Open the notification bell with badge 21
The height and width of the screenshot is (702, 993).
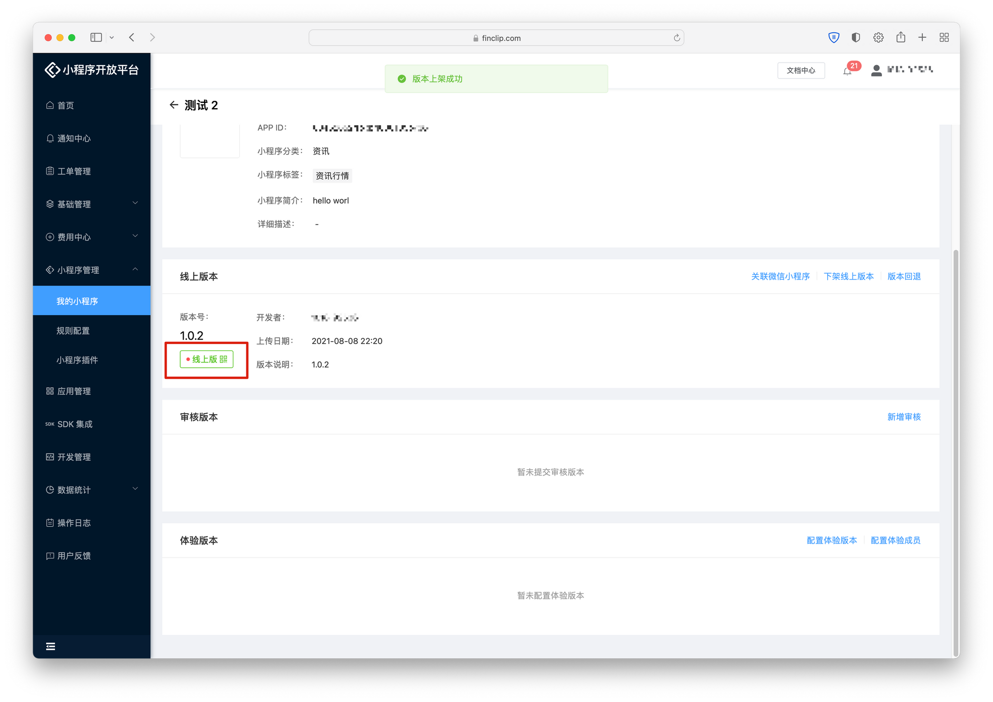pyautogui.click(x=848, y=71)
